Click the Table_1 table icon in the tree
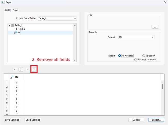Screen dimensions: 168x125 [13, 25]
